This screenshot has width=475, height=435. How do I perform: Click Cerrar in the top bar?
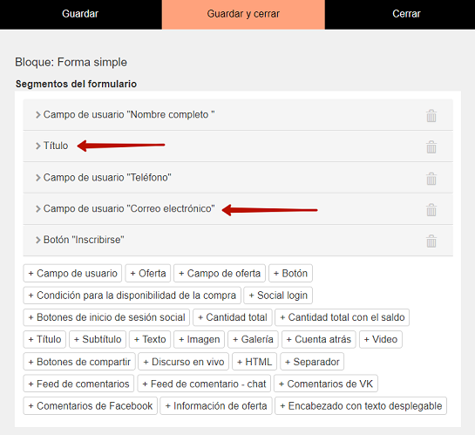406,14
